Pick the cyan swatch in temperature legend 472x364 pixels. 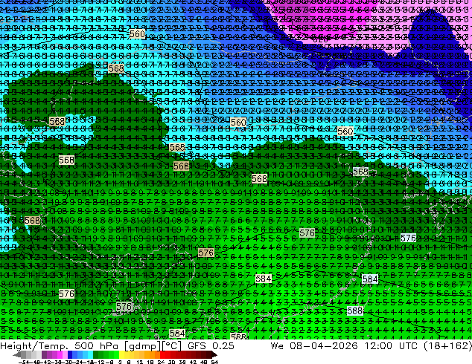click(90, 355)
